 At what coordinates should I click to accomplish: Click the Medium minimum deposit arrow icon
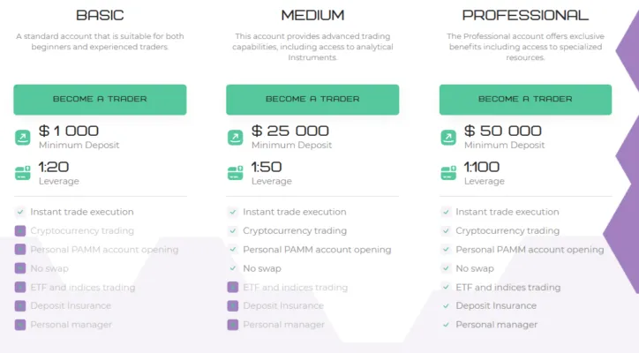[235, 137]
